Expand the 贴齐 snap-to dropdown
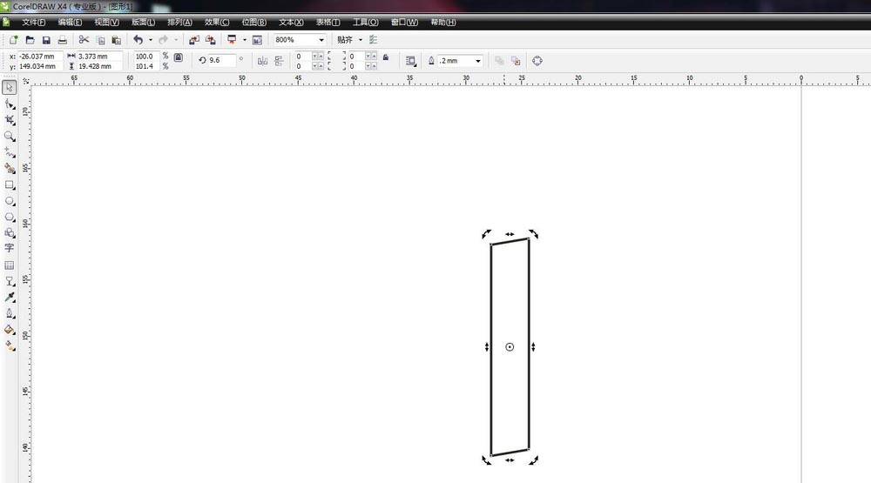The height and width of the screenshot is (483, 871). click(x=361, y=40)
